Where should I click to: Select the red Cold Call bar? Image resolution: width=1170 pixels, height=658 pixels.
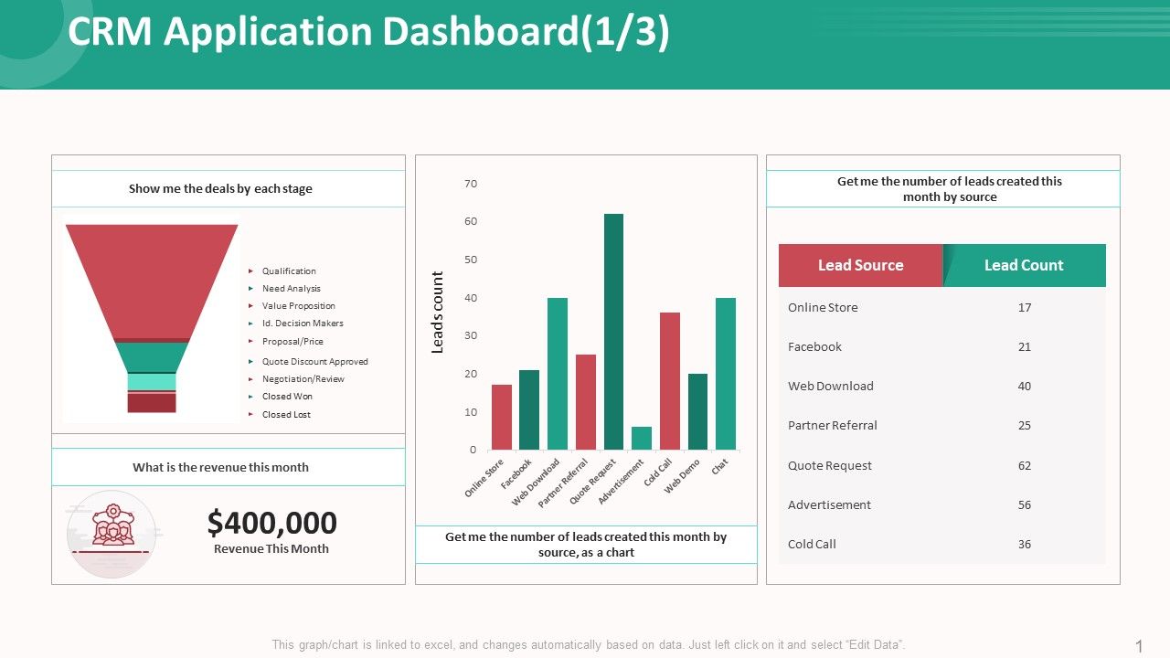point(669,379)
